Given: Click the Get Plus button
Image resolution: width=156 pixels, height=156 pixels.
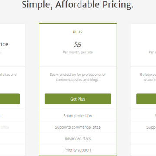Looking at the screenshot, I should click(78, 99).
